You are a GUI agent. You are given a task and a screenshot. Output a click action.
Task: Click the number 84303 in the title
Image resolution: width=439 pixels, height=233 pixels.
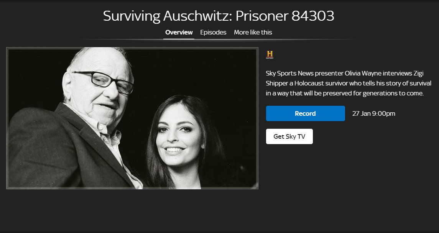pos(313,16)
